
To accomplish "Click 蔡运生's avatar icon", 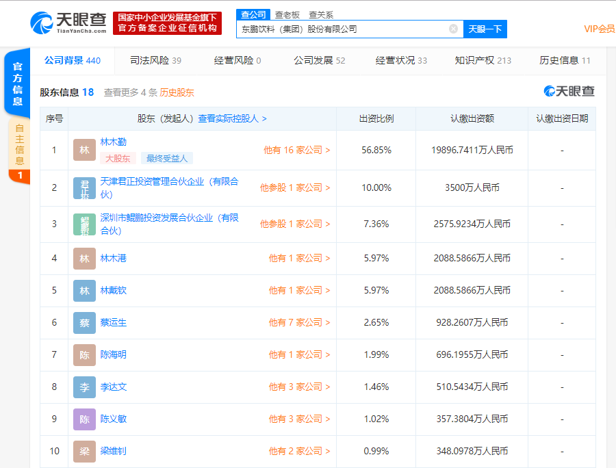I will 84,322.
